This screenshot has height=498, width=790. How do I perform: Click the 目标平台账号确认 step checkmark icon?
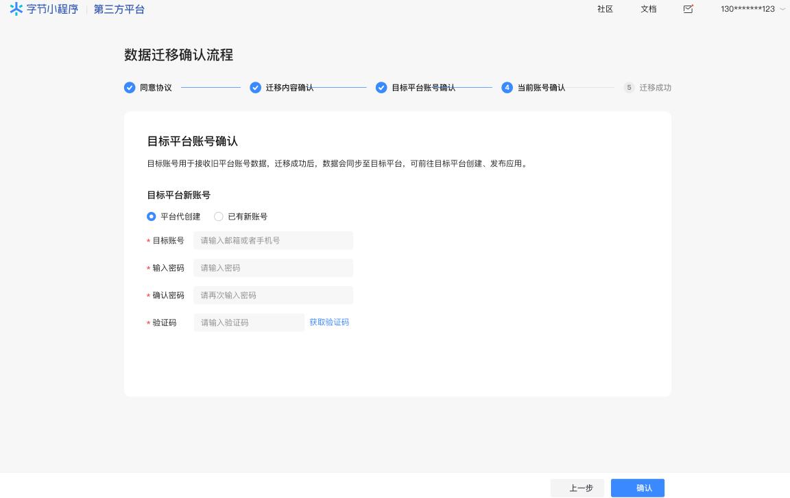click(381, 88)
